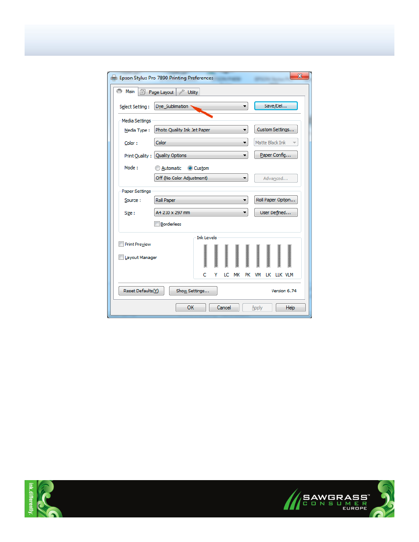The image size is (419, 542).
Task: Expand the Print Quality dropdown
Action: pyautogui.click(x=201, y=155)
